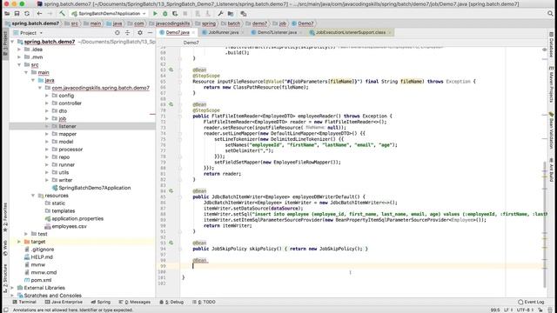This screenshot has width=557, height=313.
Task: Click the Synchronize refresh icon
Action: 27,14
